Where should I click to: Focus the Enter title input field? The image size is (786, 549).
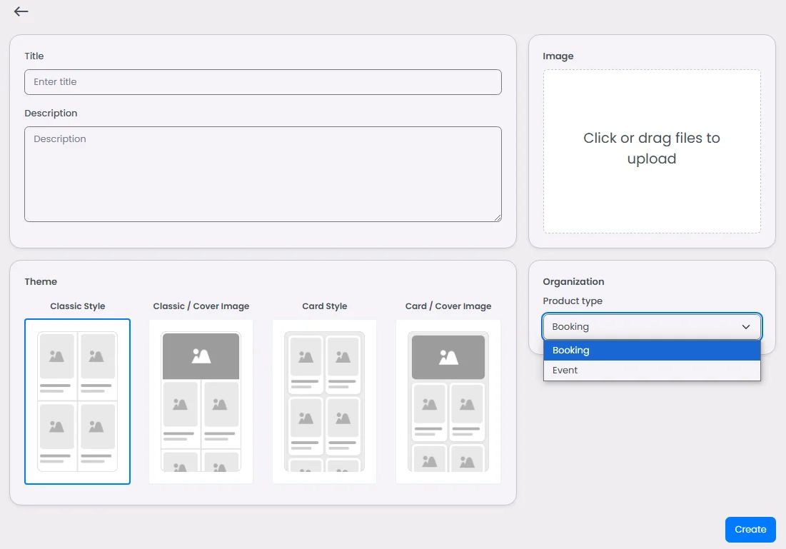(263, 82)
